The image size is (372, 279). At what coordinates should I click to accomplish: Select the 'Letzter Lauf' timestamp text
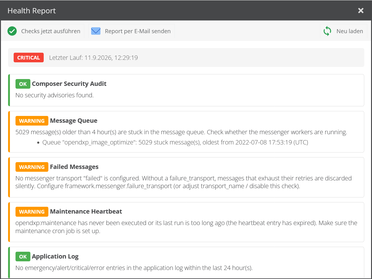[94, 58]
